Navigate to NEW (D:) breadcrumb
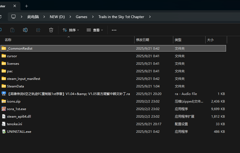This screenshot has width=240, height=153. pyautogui.click(x=57, y=17)
